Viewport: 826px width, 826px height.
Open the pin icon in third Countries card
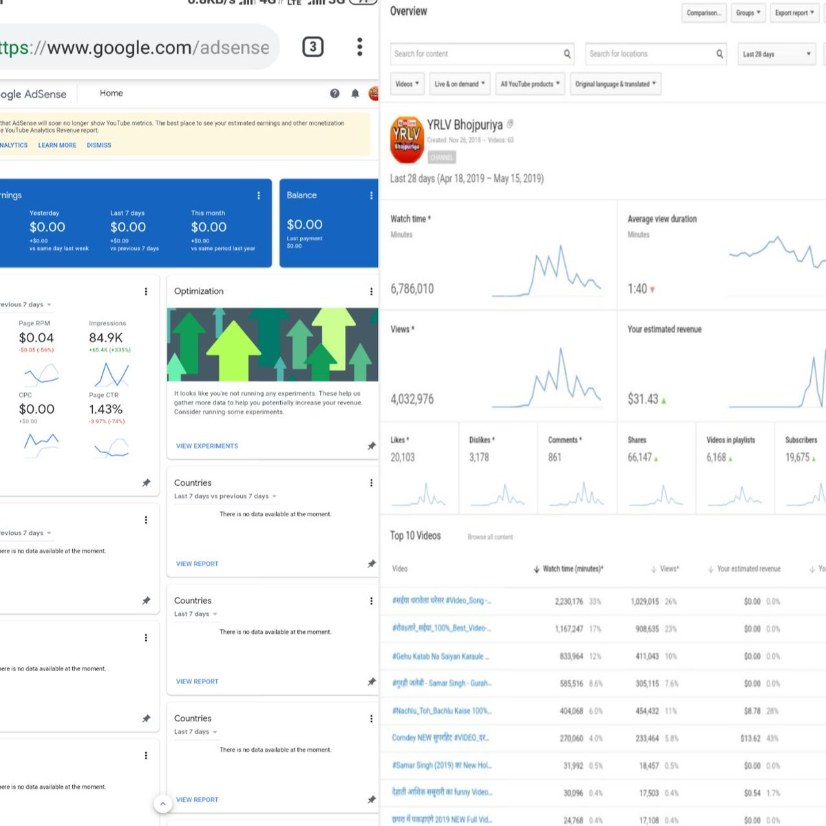(x=372, y=800)
